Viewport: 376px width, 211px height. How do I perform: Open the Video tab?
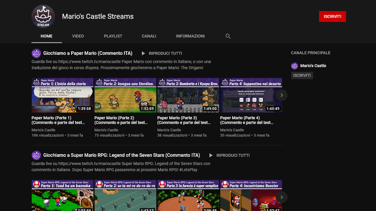coord(78,36)
